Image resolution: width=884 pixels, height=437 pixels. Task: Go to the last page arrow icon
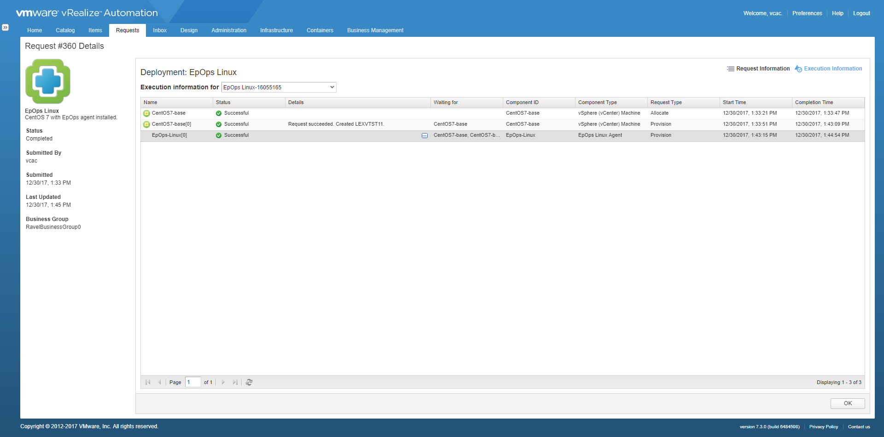[x=235, y=382]
